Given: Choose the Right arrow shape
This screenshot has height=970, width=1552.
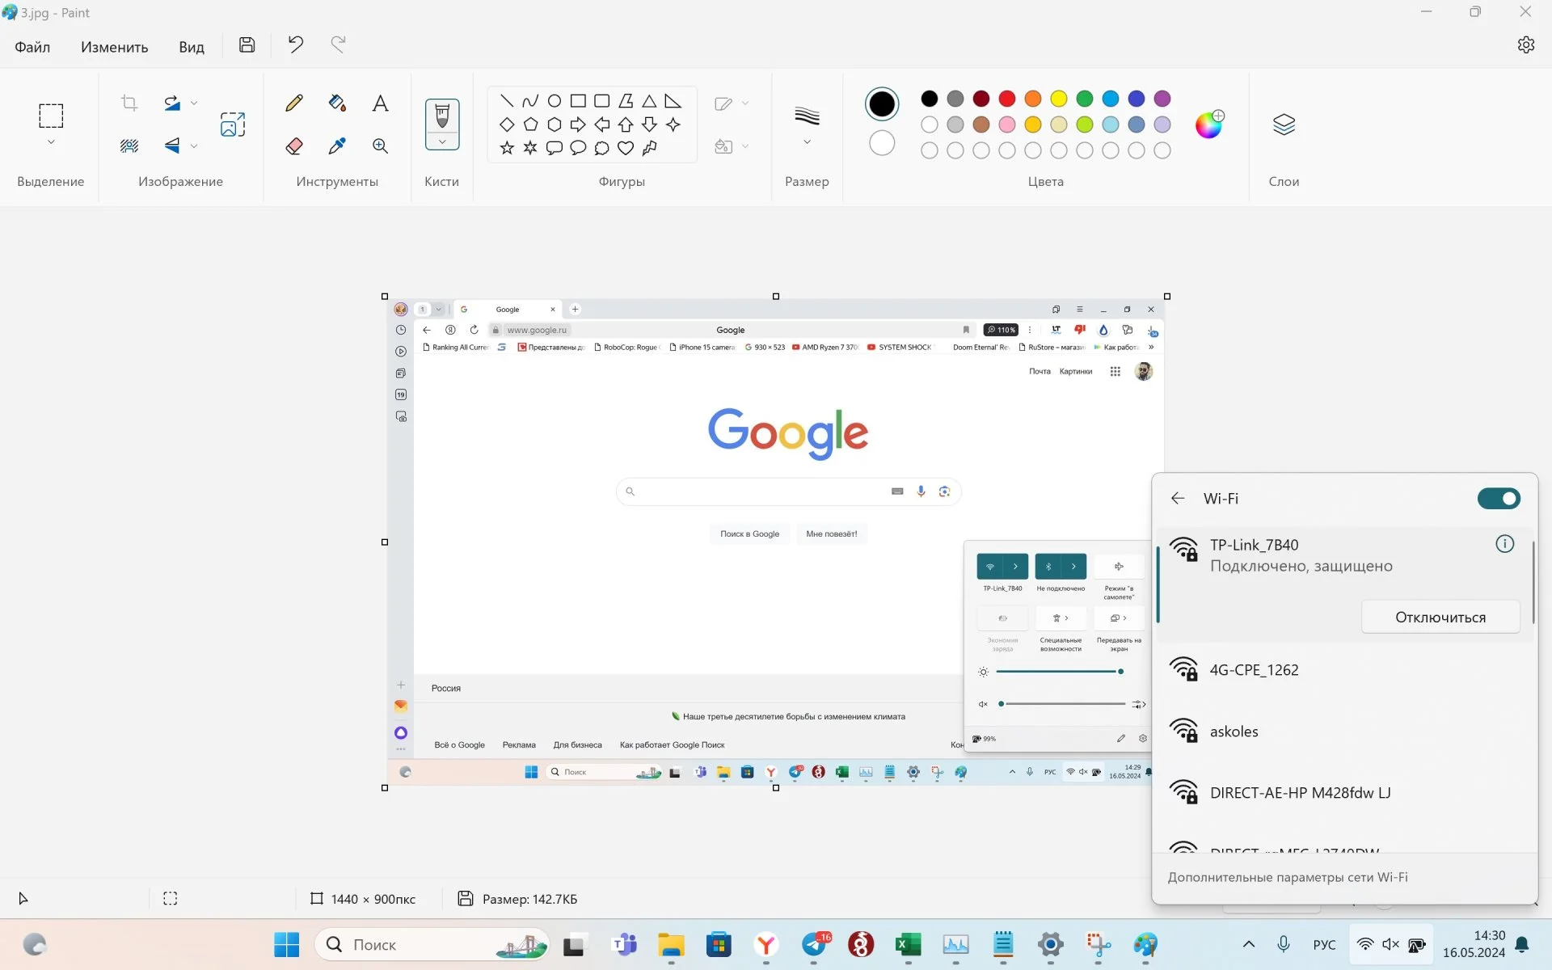Looking at the screenshot, I should point(578,124).
